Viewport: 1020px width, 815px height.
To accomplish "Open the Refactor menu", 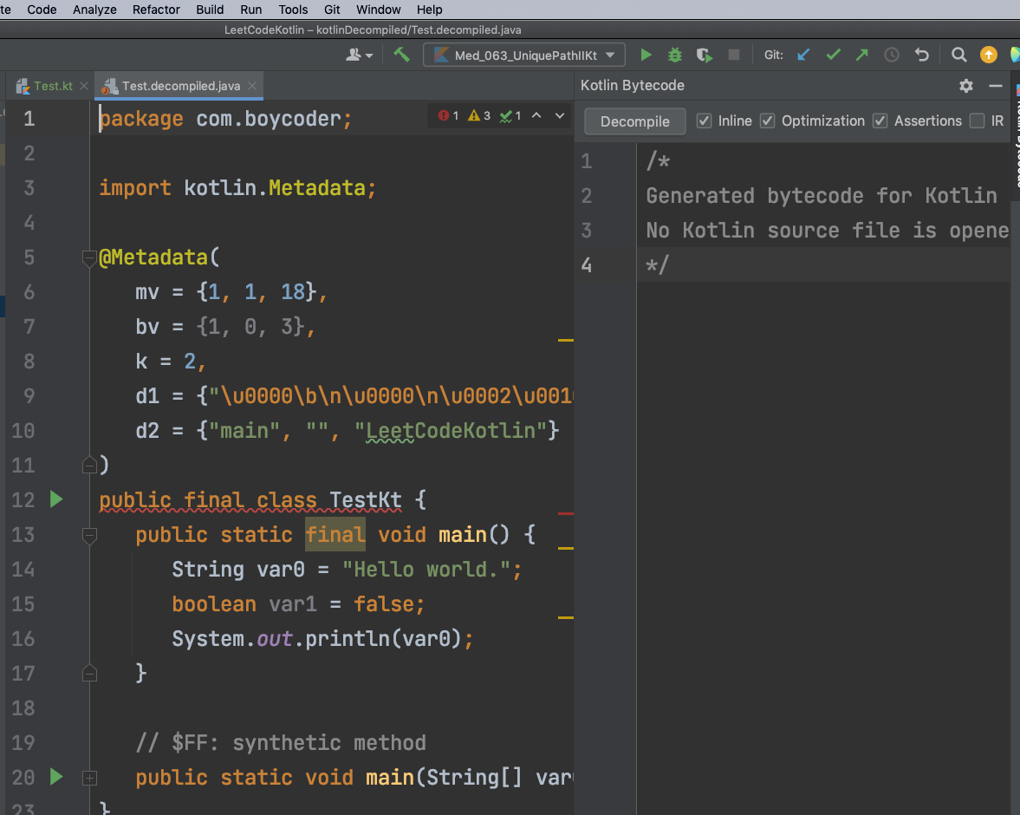I will [156, 10].
